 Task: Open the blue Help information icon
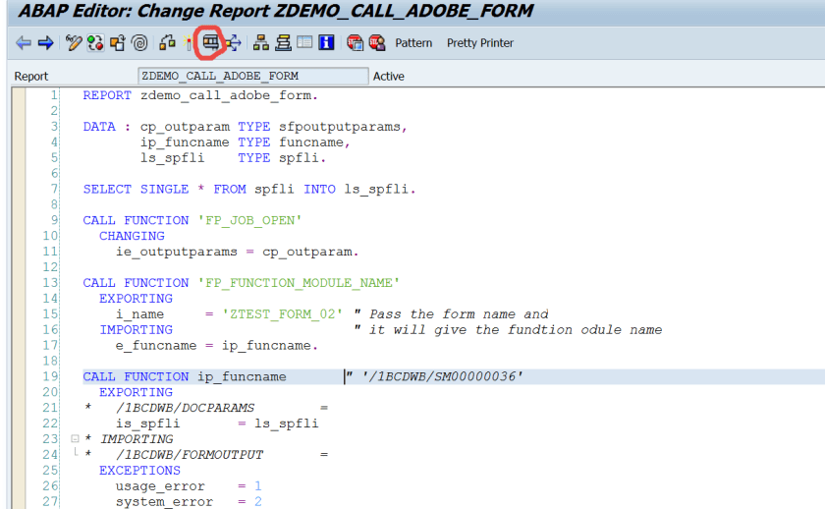326,43
